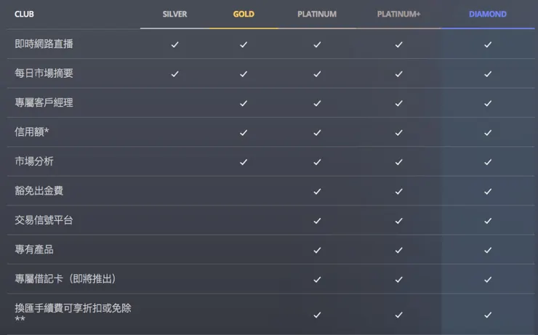Click the 交易信號平台 feature label
538x335 pixels.
pos(44,220)
